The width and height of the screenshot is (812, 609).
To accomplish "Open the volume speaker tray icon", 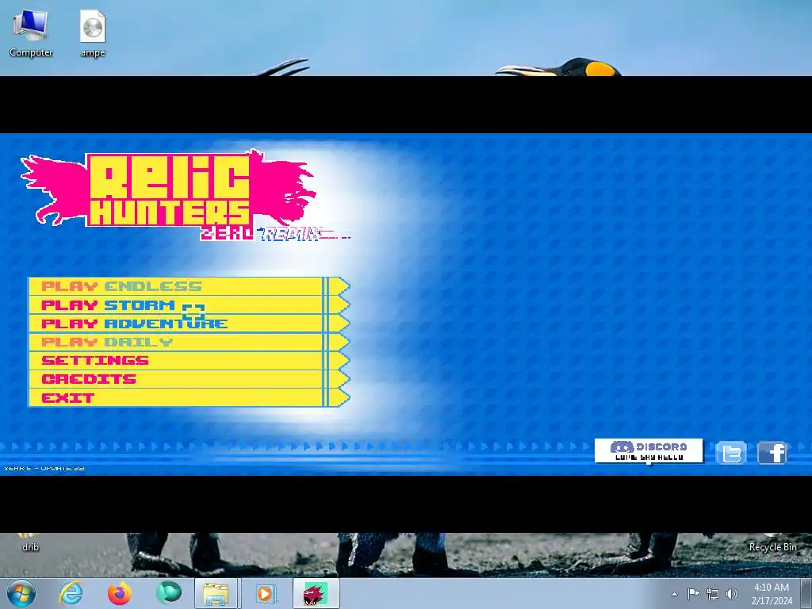I will pos(732,594).
